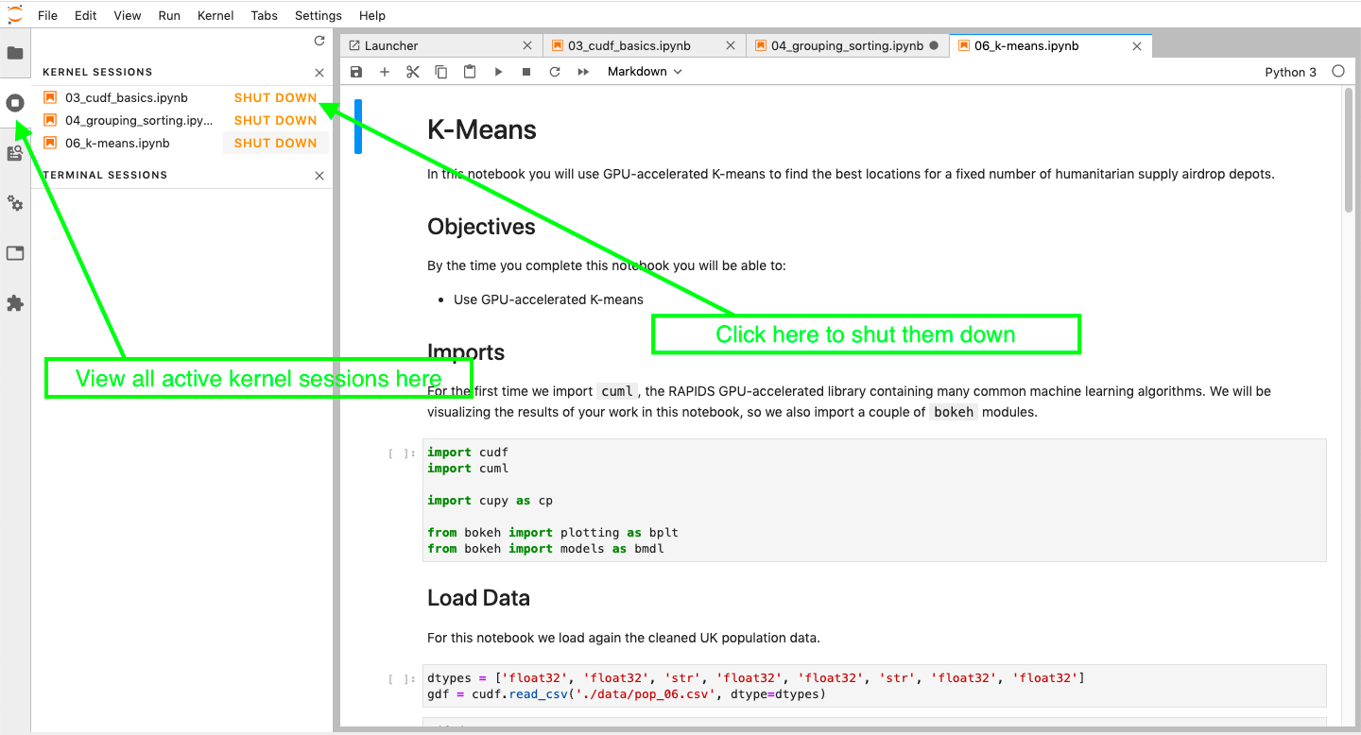Switch to the Launcher tab
The image size is (1361, 735).
click(x=391, y=45)
